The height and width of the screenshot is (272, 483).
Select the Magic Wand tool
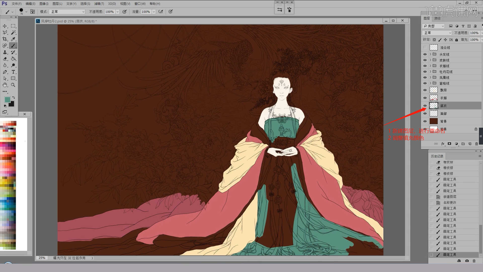[x=13, y=32]
